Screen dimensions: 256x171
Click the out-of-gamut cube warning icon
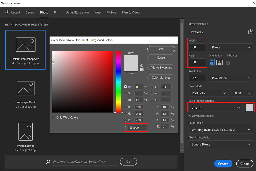click(x=142, y=66)
